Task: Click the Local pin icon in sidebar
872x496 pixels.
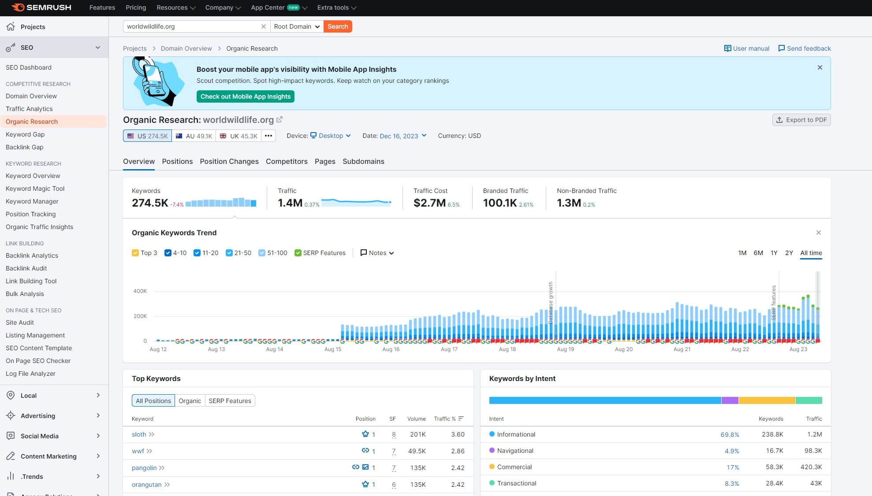Action: (11, 395)
